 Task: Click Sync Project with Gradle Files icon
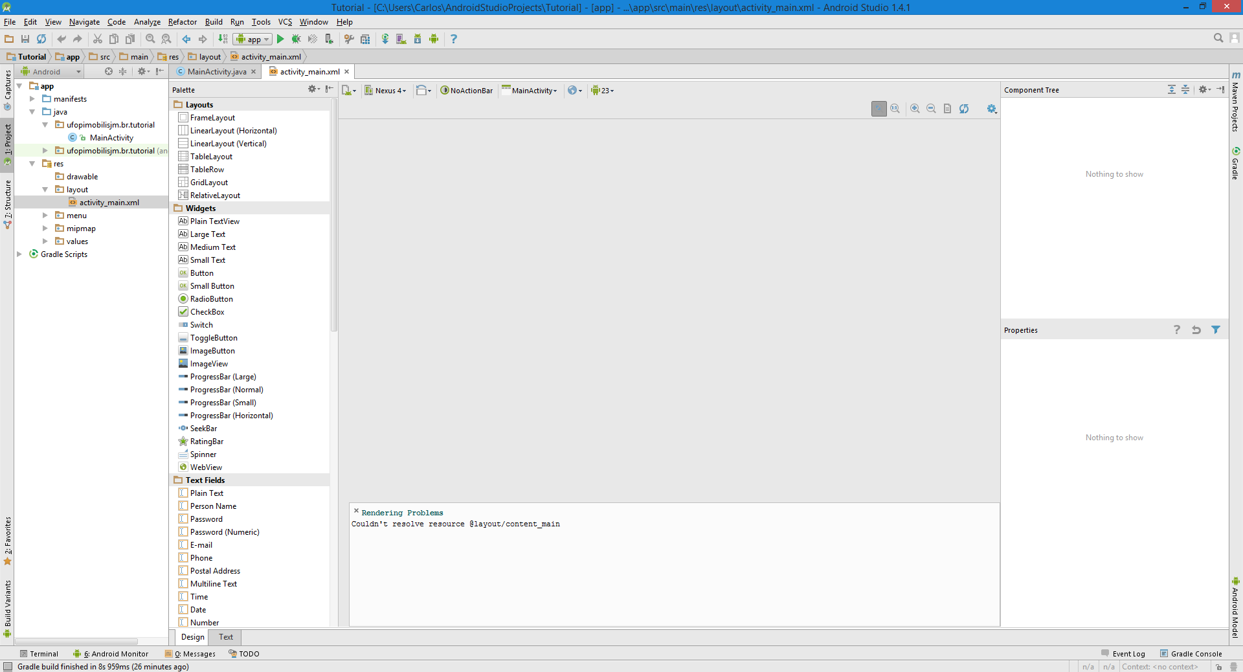click(x=385, y=39)
